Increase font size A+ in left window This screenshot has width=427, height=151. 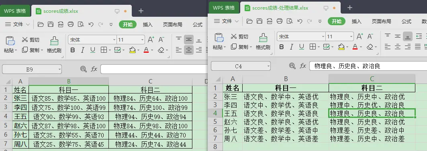click(x=151, y=40)
